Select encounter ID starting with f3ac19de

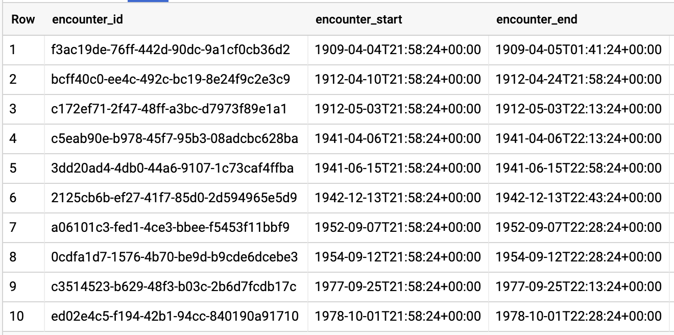[171, 50]
